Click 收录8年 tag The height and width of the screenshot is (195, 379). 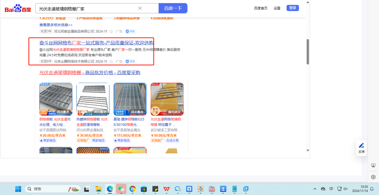coord(46,61)
